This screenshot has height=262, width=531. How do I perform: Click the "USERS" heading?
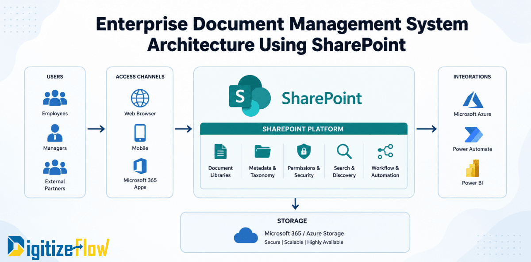(55, 76)
